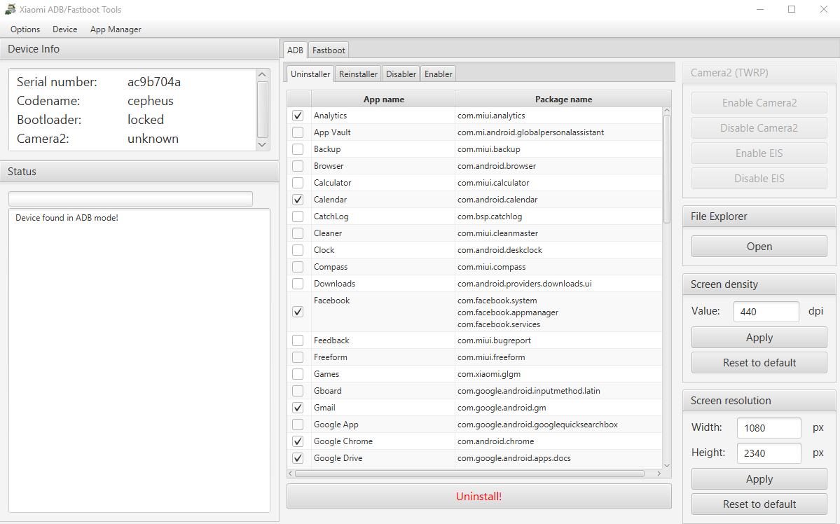This screenshot has height=524, width=840.
Task: Switch to the Reinstaller tab
Action: [358, 74]
